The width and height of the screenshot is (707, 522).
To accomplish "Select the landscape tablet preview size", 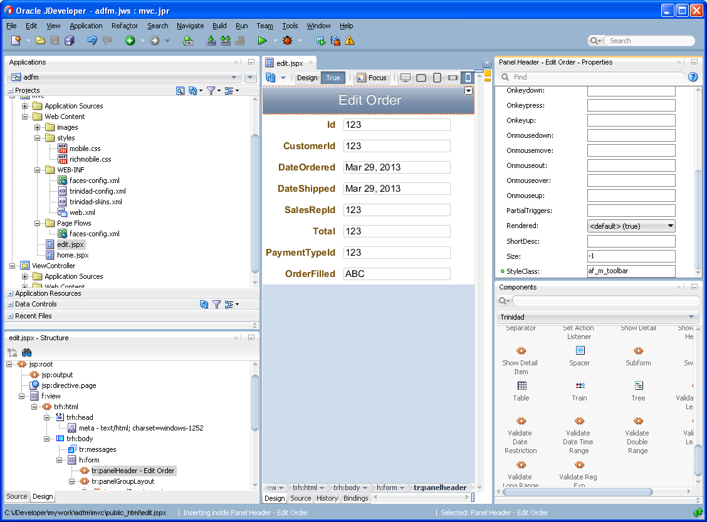I will (x=421, y=78).
